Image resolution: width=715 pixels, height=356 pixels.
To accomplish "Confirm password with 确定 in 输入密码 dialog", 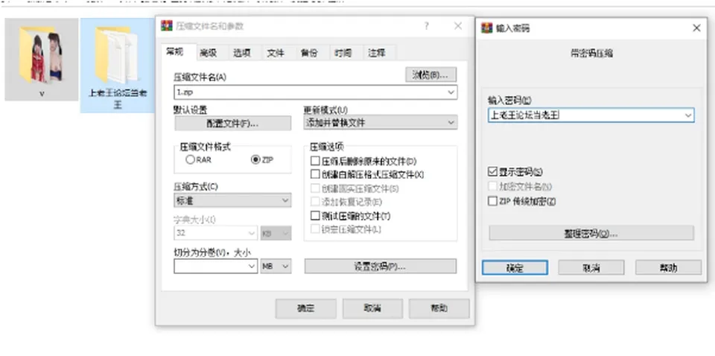I will 515,267.
